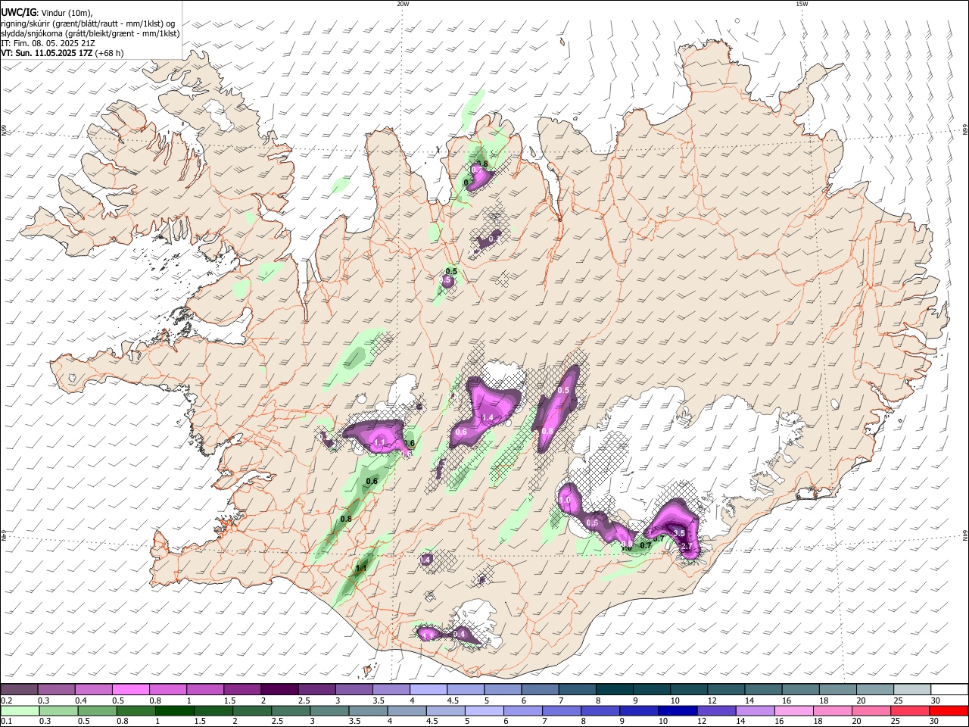Viewport: 969px width, 727px height.
Task: Pick the pale lavender 5 swatch, lower legend row
Action: pyautogui.click(x=484, y=710)
